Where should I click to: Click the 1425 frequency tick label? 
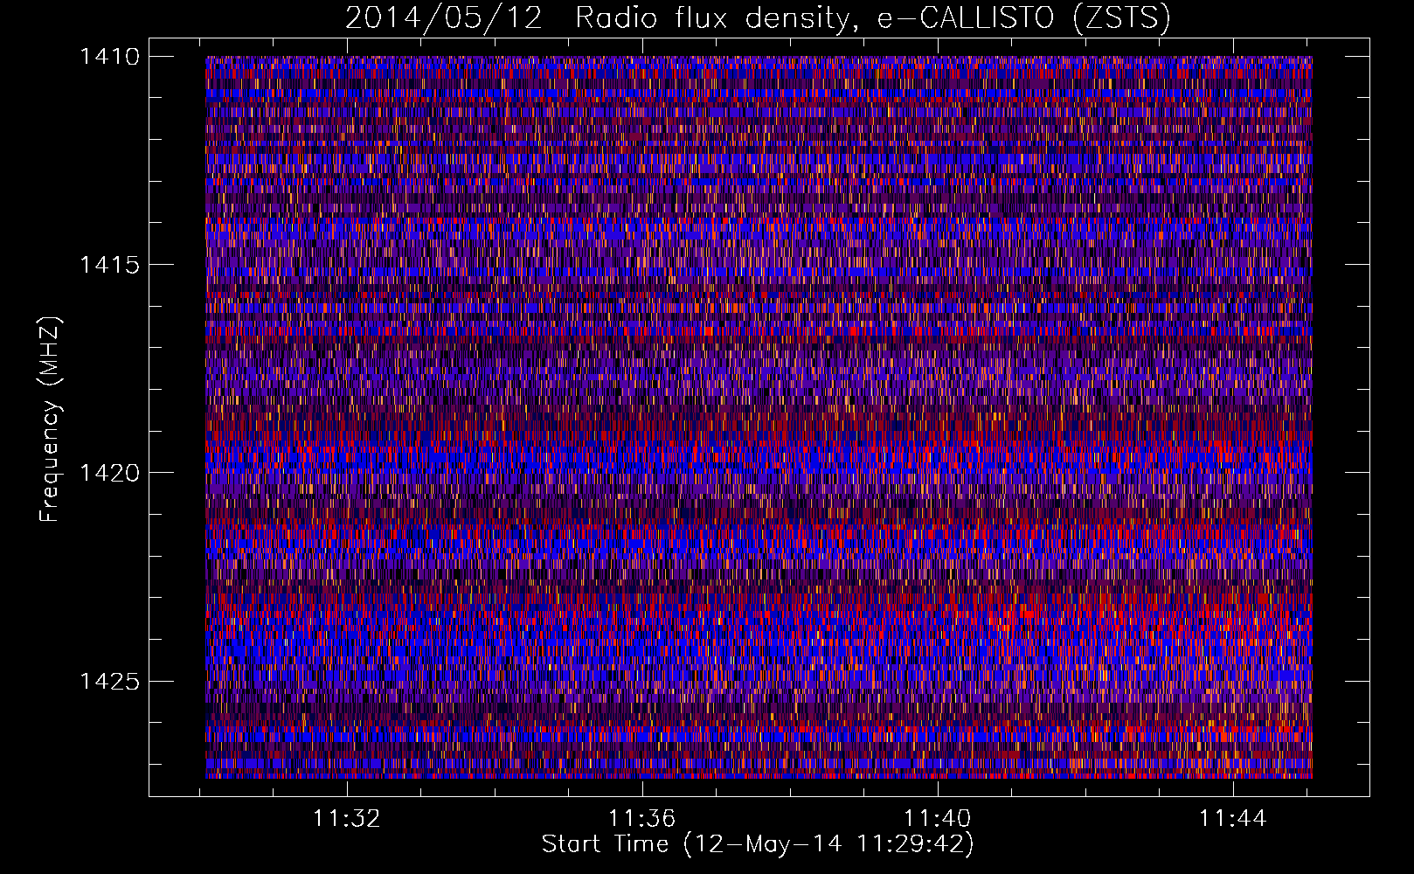(109, 681)
